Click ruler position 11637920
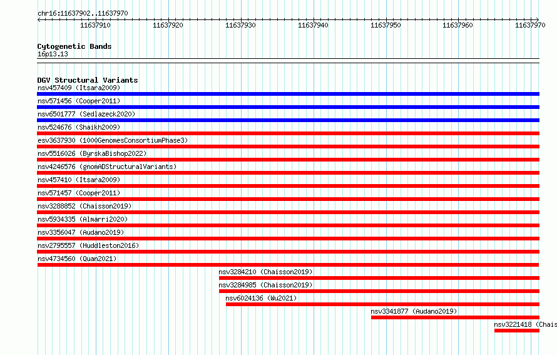The height and width of the screenshot is (355, 557). coord(168,25)
